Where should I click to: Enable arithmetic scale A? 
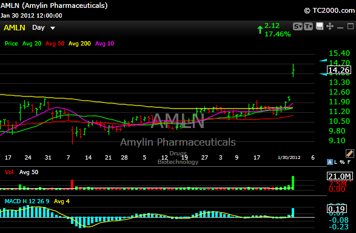click(330, 162)
